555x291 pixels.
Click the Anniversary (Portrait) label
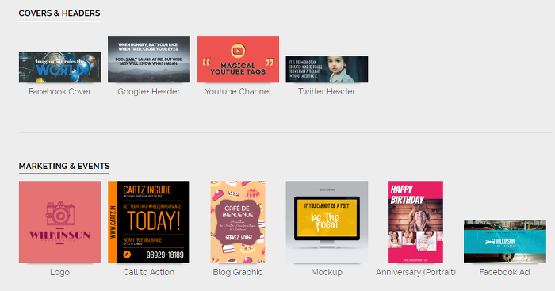coord(415,272)
